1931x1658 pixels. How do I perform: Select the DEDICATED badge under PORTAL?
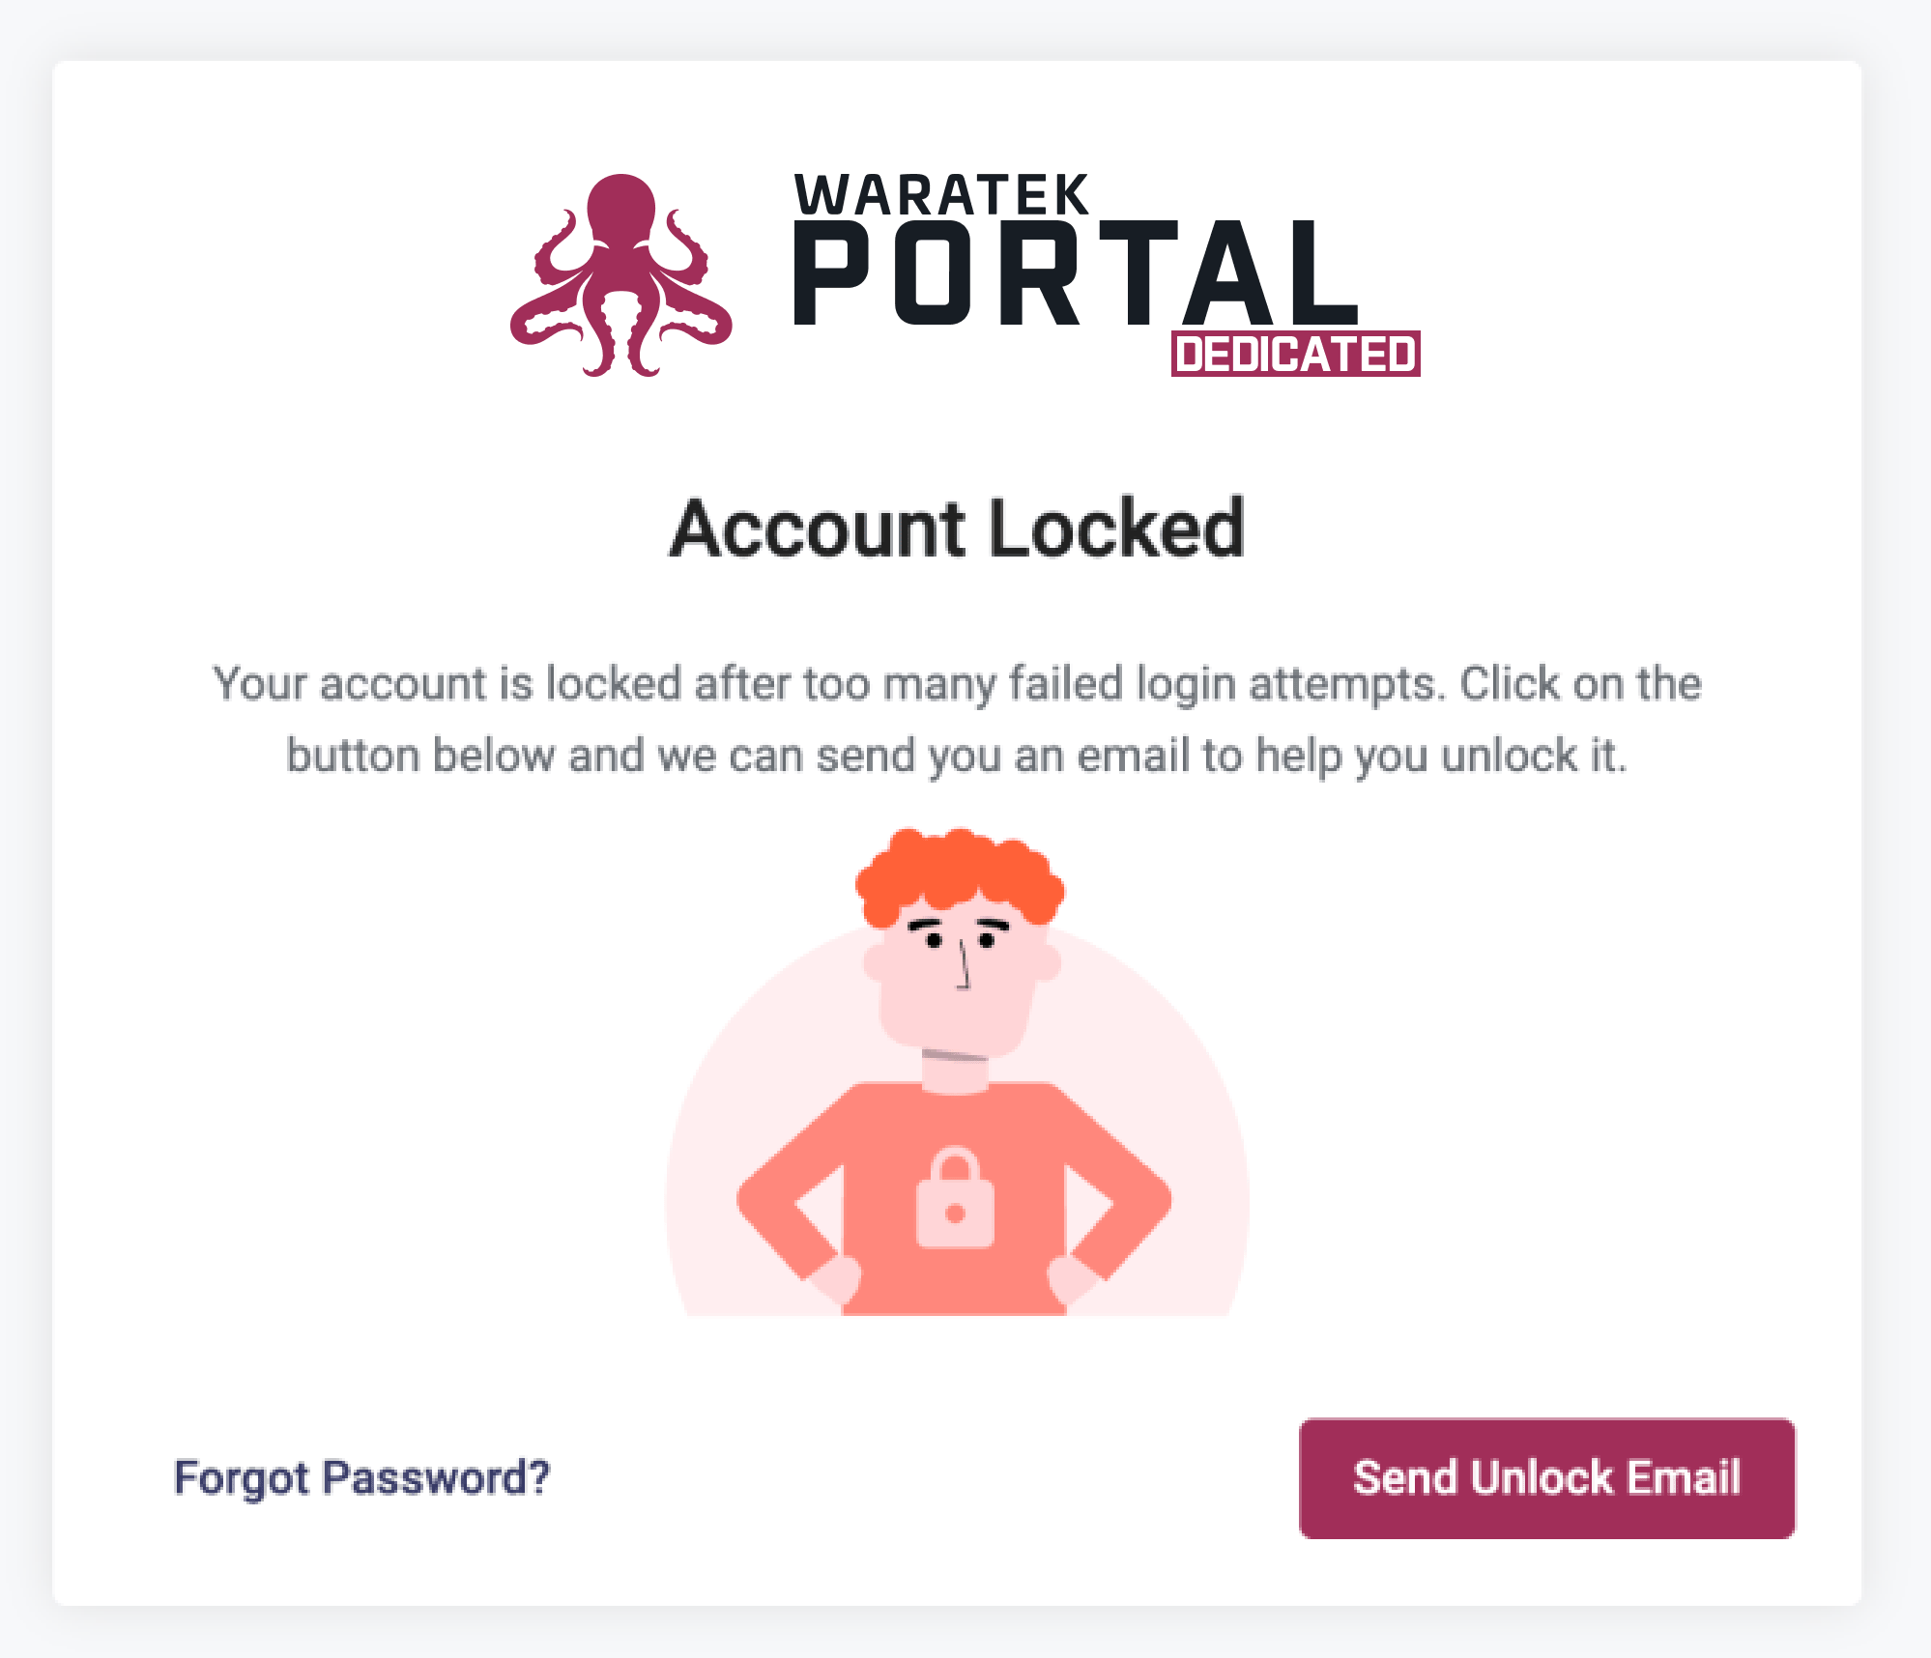click(1295, 354)
